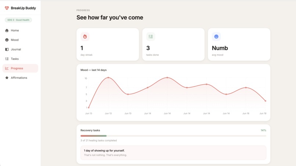
Task: Click the BreakUp Buddy heart logo icon
Action: point(7,8)
